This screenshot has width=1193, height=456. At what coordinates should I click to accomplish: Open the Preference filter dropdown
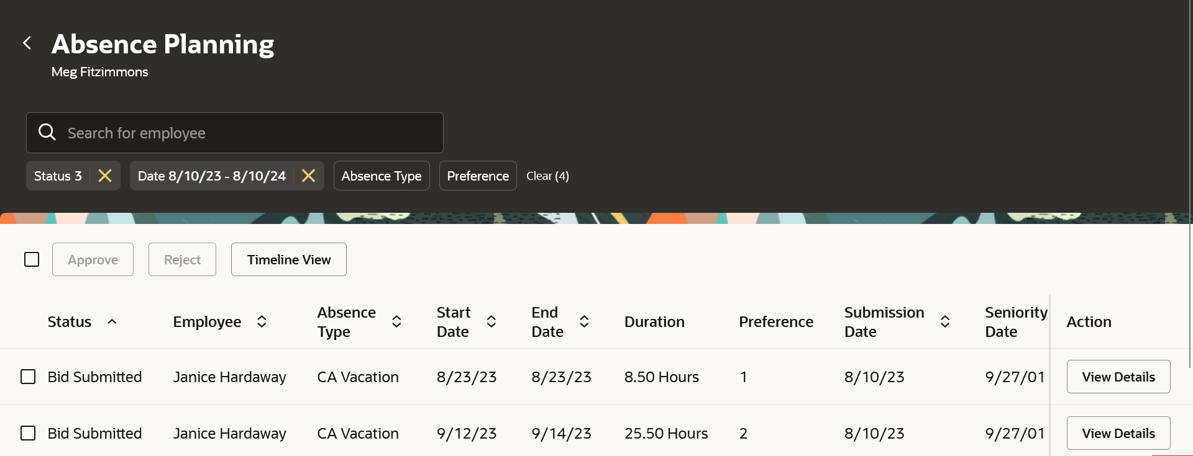(x=478, y=176)
